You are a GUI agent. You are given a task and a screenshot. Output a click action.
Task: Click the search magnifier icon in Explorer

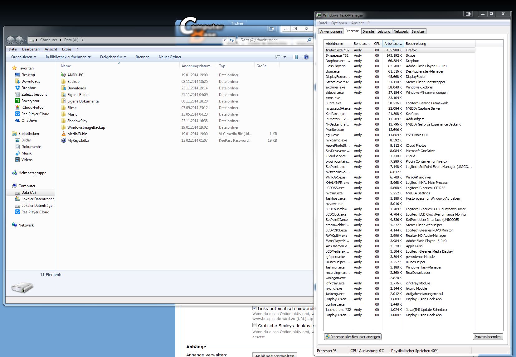(309, 40)
